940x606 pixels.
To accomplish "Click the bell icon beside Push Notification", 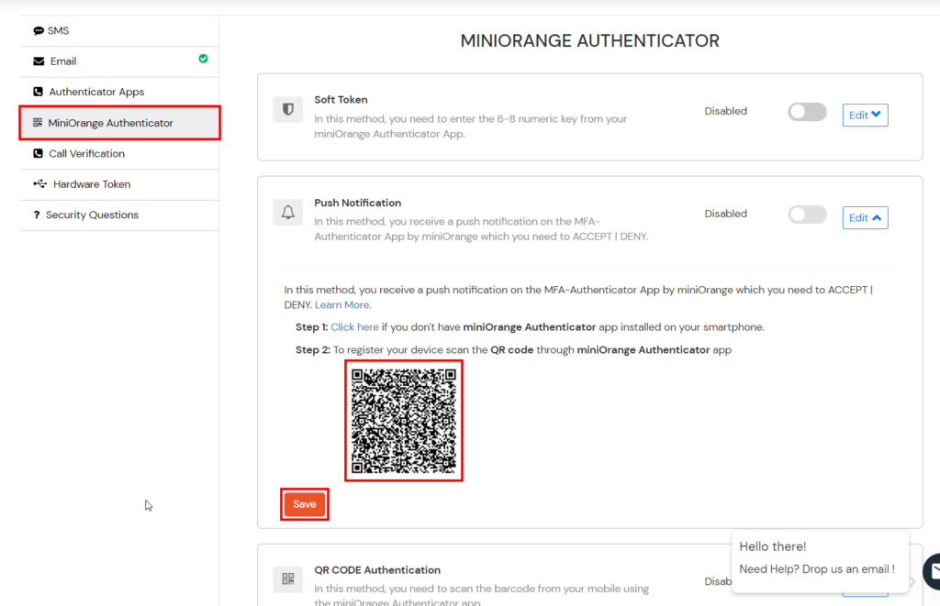I will (287, 212).
